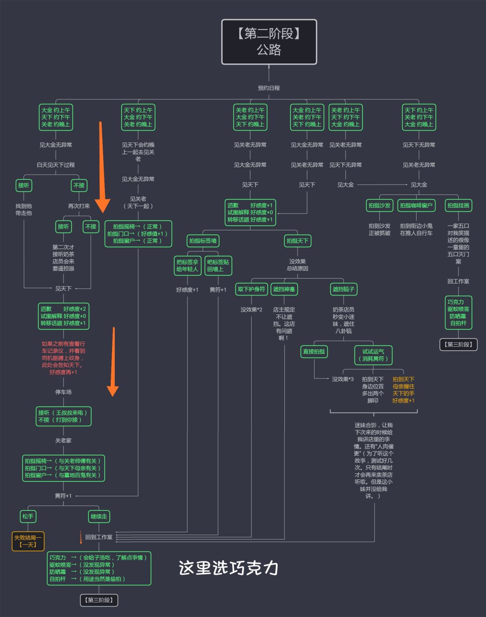This screenshot has width=486, height=617.
Task: Select the box listing 巧克力, 驱蚊喷雾, 防晒霜, 自拍杆
Action: 459,313
